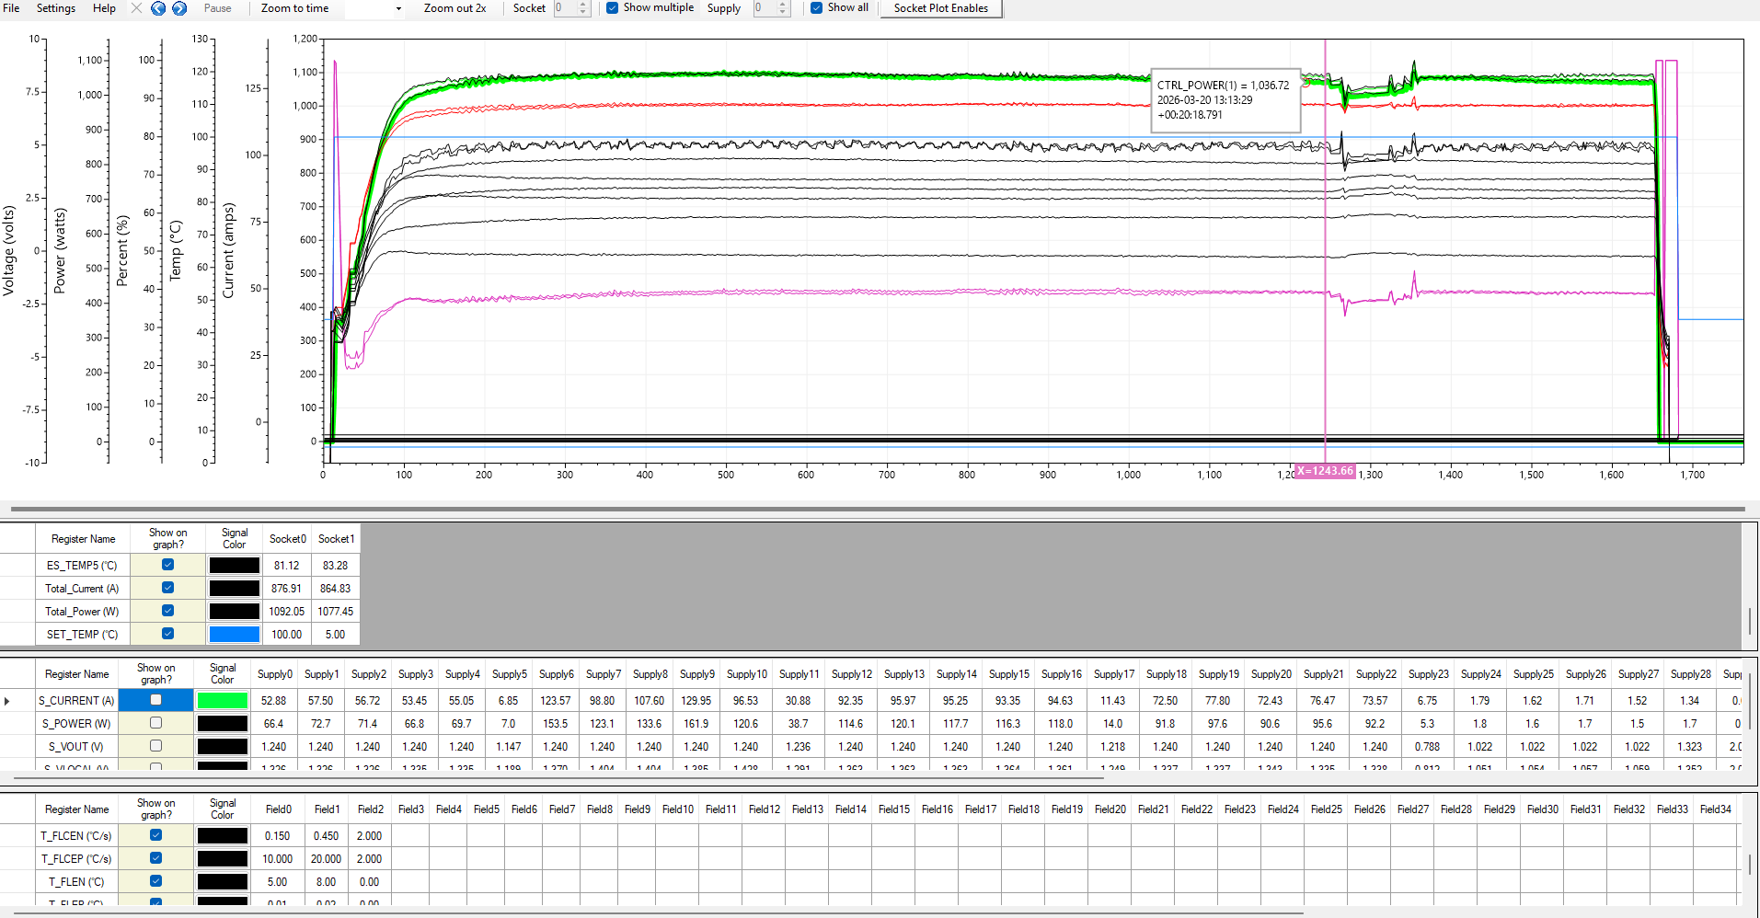Click the Supply number input field
This screenshot has height=918, width=1760.
click(765, 8)
